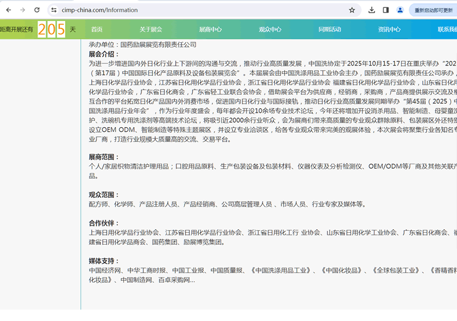Click the 媒体支持 section heading
457x321 pixels.
[104, 261]
